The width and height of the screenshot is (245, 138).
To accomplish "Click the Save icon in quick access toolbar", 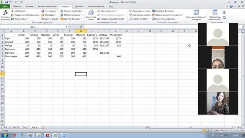I will pos(7,2).
